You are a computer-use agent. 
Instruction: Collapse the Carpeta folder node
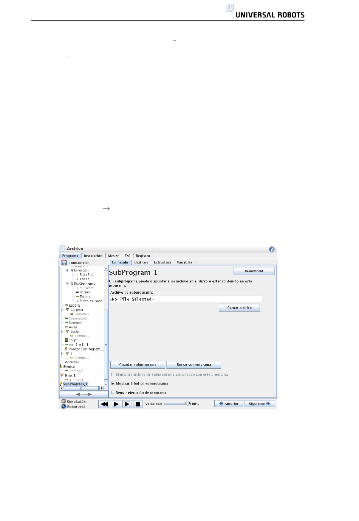[62, 310]
